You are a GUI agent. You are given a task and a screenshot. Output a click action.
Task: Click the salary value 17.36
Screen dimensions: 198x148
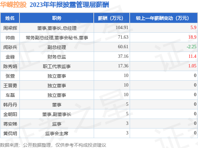point(123,66)
